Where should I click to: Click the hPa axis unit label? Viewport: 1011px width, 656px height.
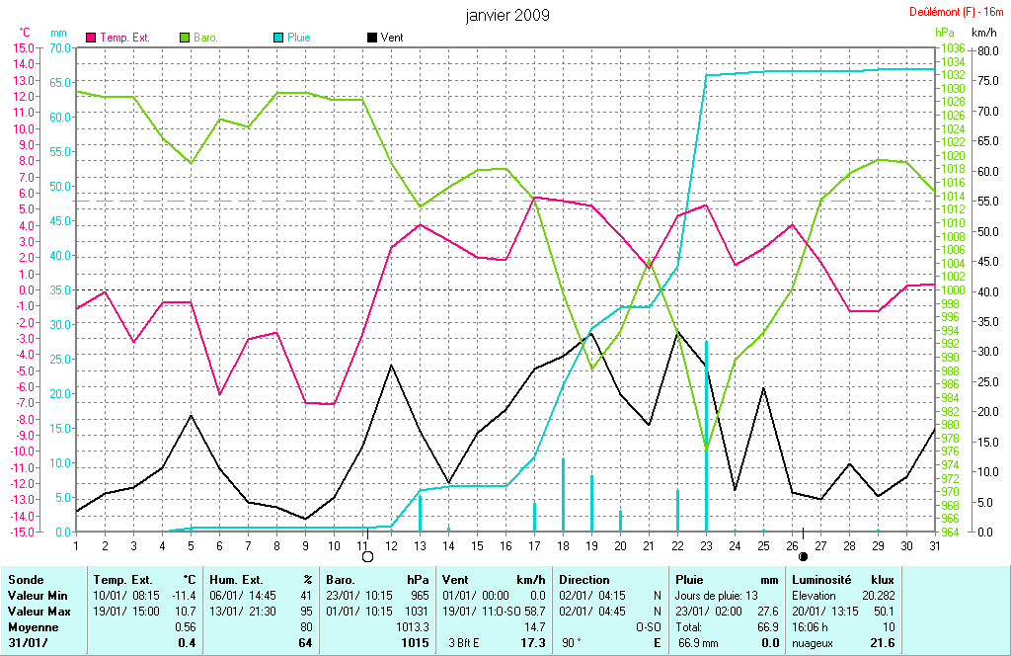(944, 33)
